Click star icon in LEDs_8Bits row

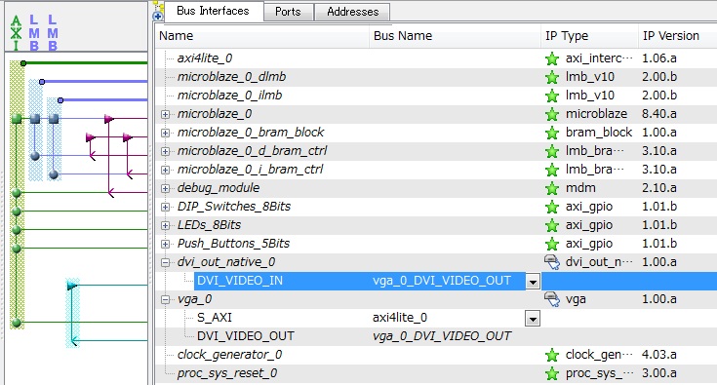pos(552,225)
